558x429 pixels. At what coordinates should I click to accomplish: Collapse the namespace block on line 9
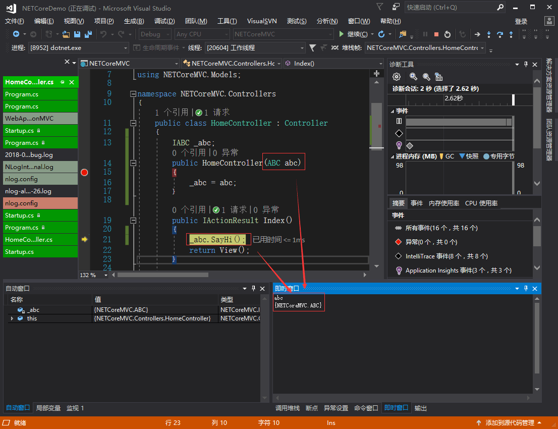[133, 94]
